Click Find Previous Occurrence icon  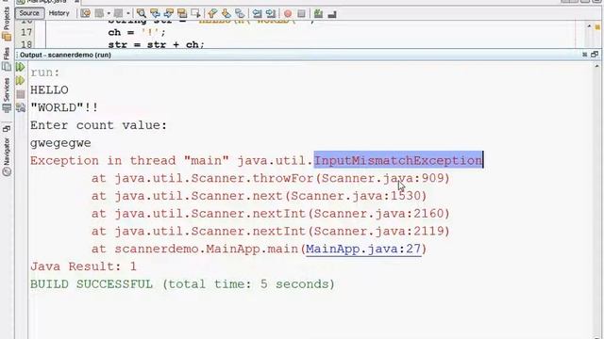[155, 14]
